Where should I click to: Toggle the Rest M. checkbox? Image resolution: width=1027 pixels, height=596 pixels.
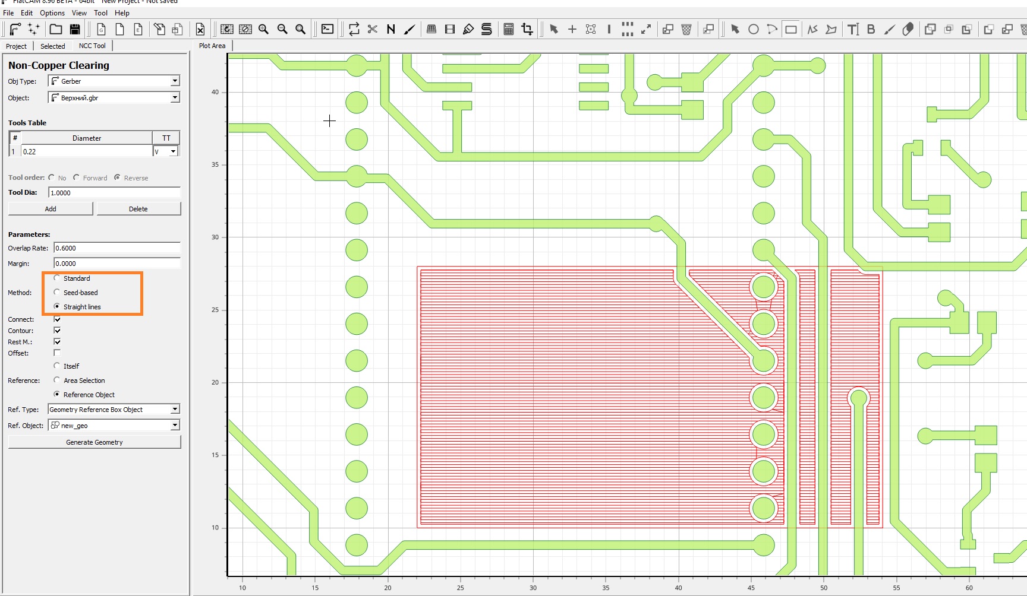pos(57,341)
